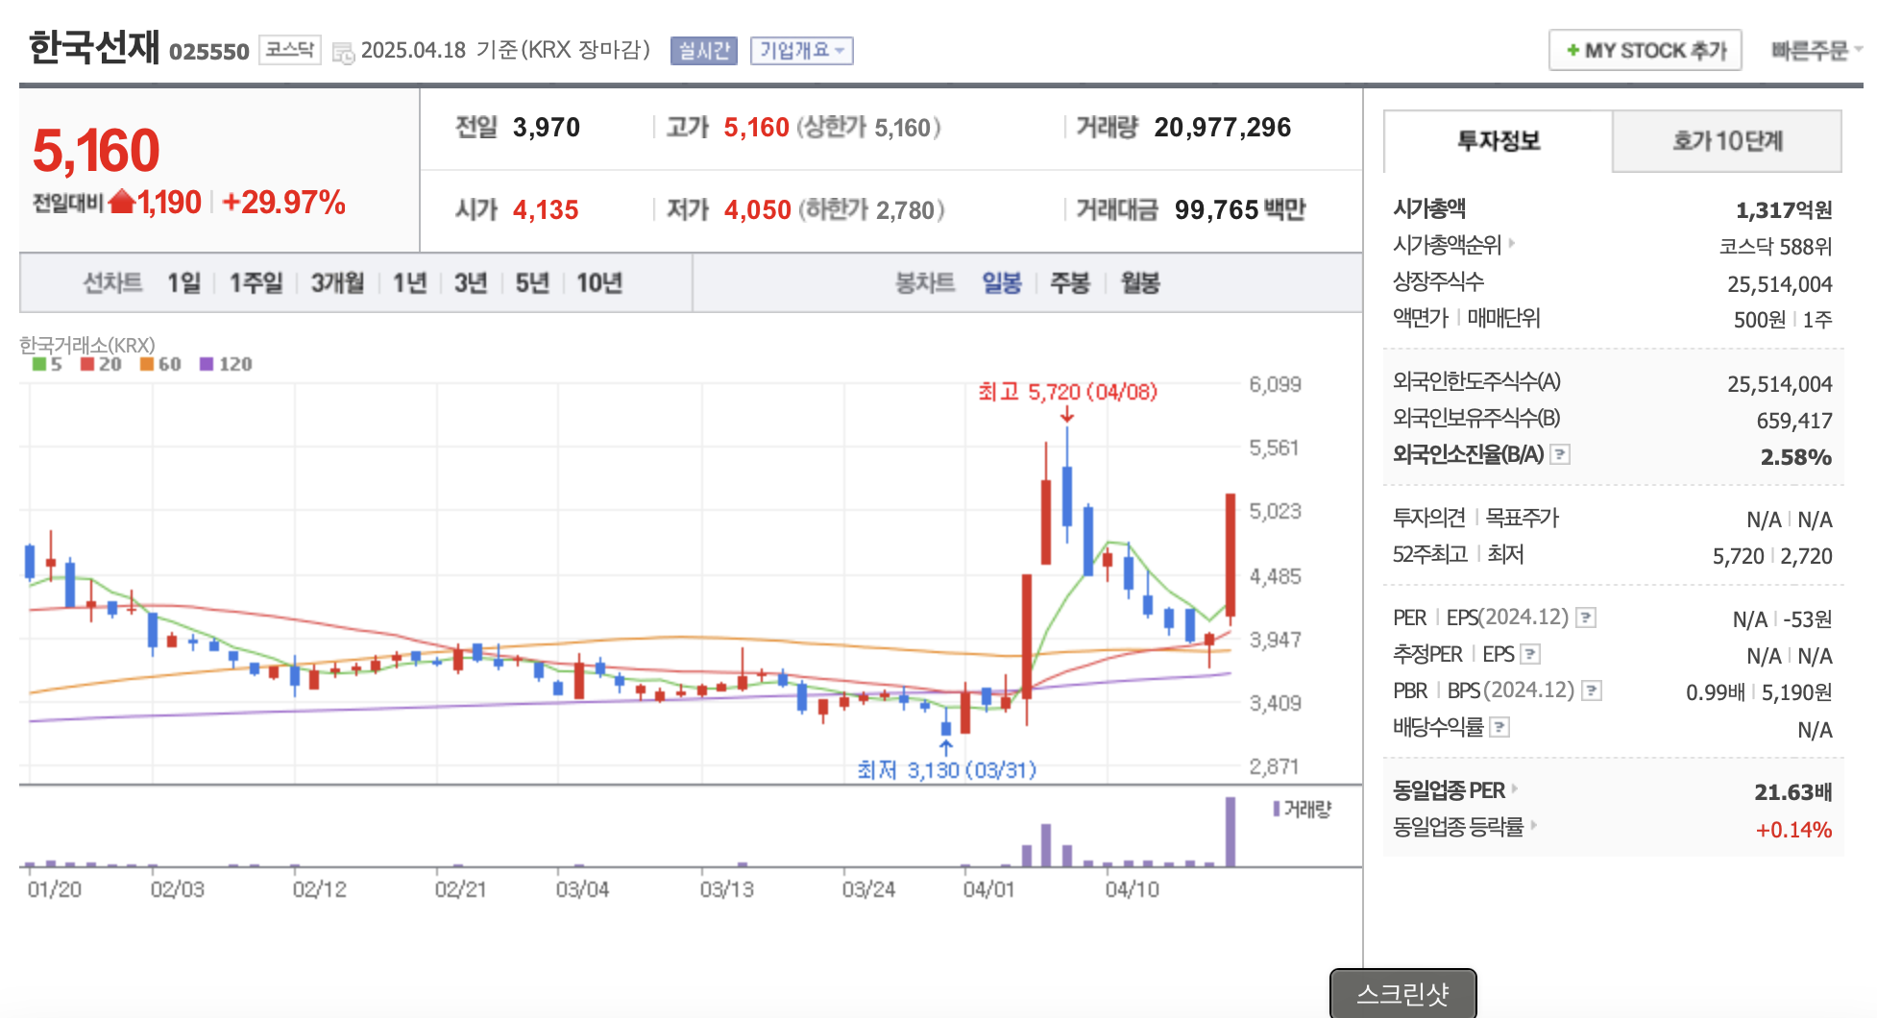Image resolution: width=1877 pixels, height=1018 pixels.
Task: Select the 1년 line chart period
Action: [409, 283]
